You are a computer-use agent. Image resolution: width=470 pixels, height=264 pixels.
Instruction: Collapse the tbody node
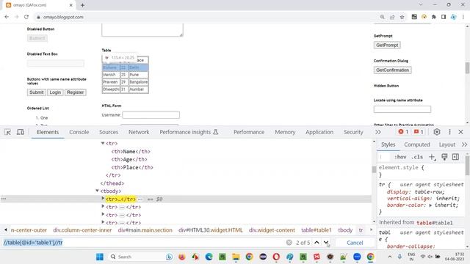97,191
